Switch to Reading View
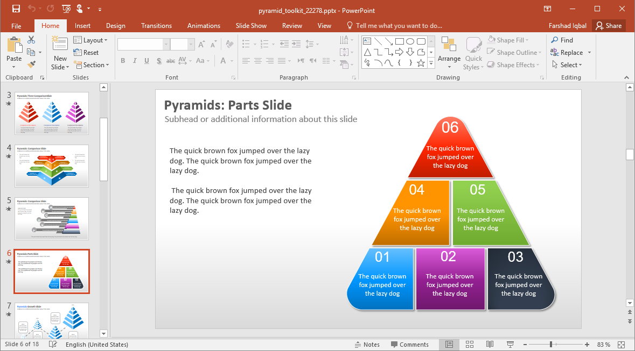This screenshot has height=351, width=635. point(490,345)
